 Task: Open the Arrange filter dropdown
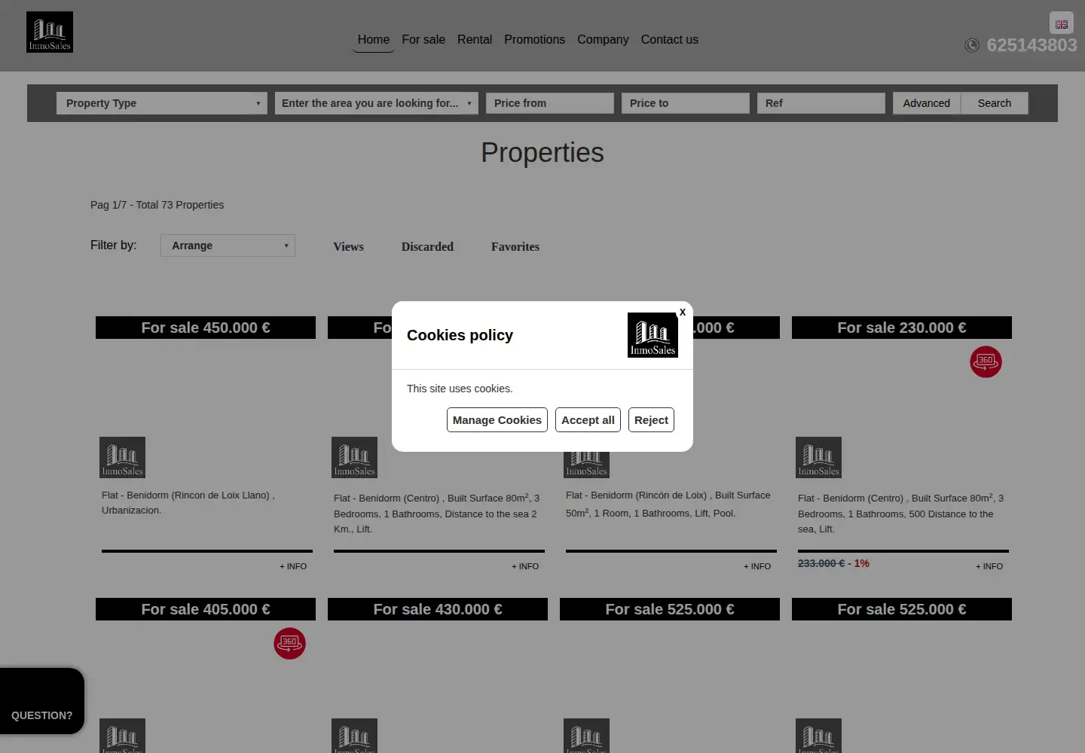[228, 245]
